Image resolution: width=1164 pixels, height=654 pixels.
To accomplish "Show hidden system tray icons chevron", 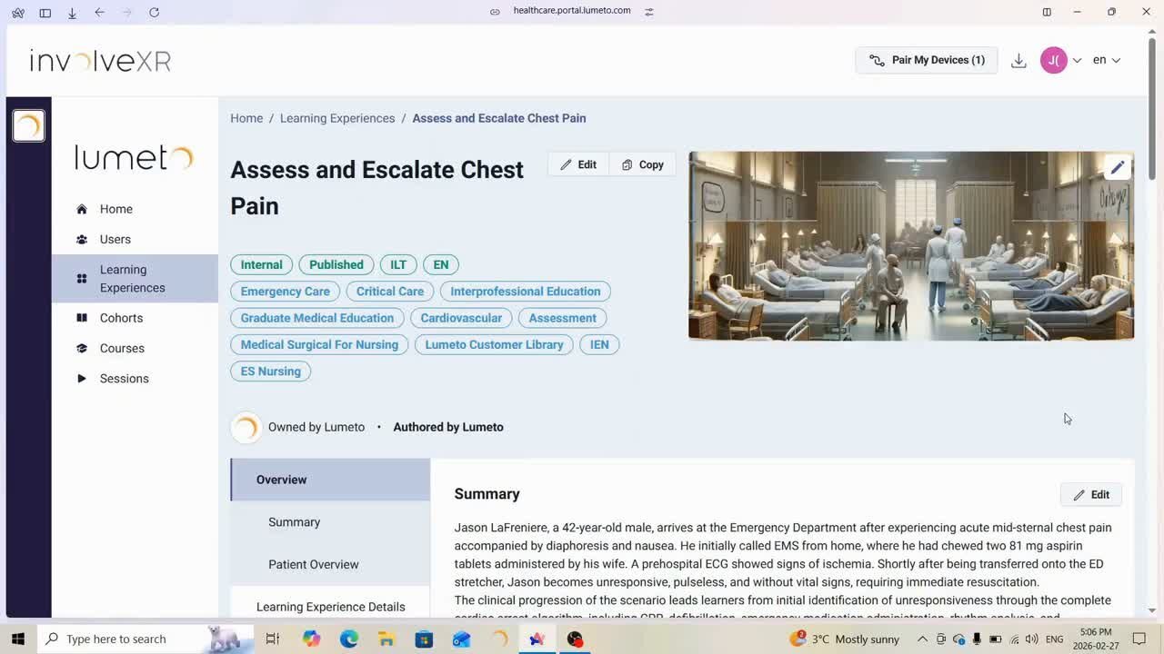I will coord(922,639).
